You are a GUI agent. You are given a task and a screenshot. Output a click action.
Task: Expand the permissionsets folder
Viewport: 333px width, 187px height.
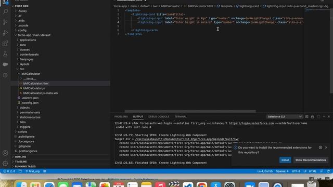click(30, 112)
